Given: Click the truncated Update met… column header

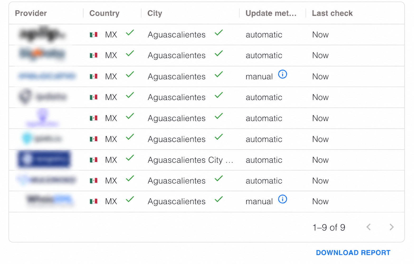Looking at the screenshot, I should click(x=271, y=13).
